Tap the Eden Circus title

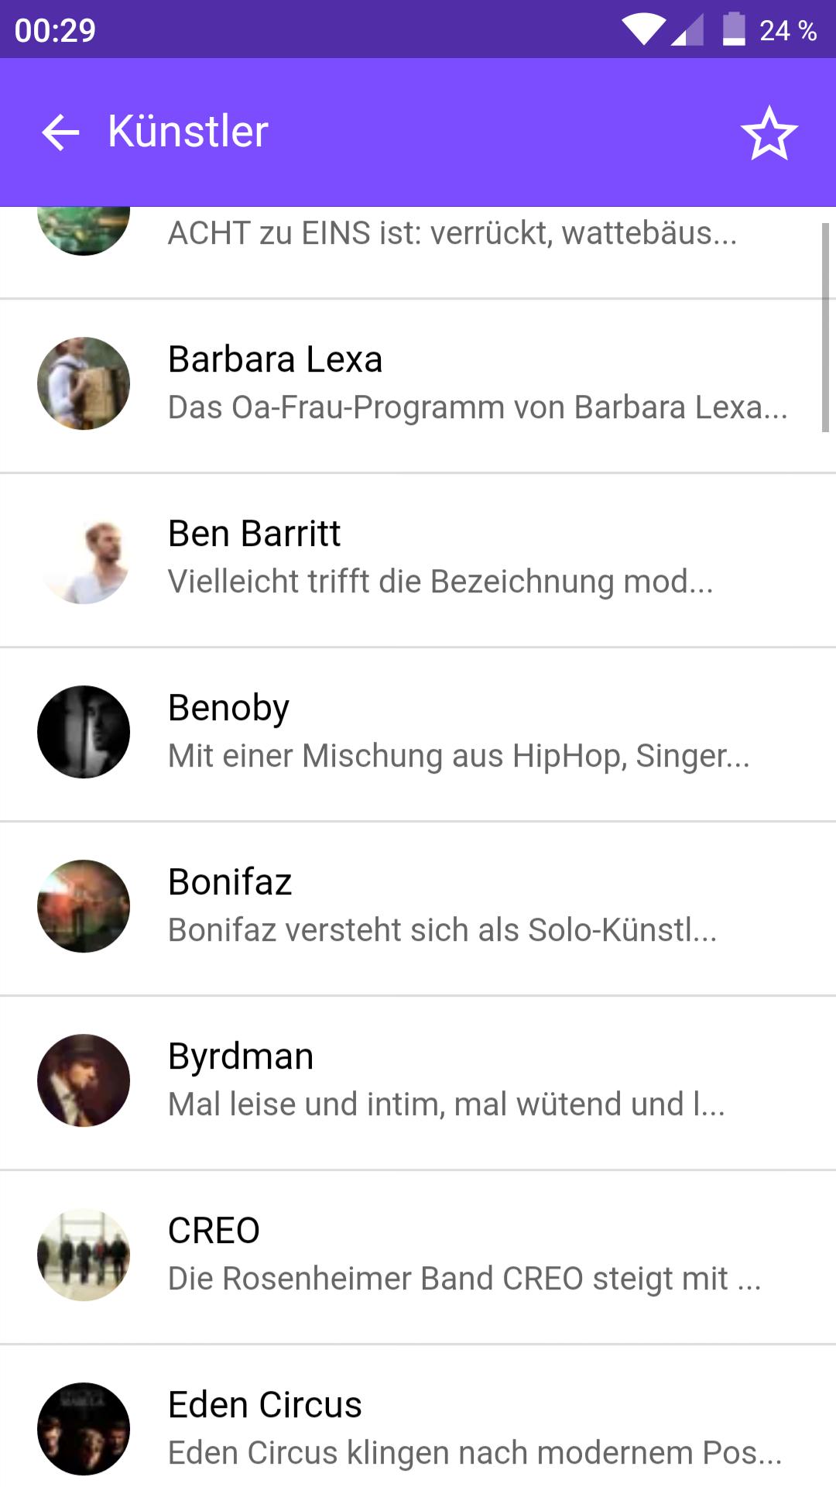pyautogui.click(x=265, y=1405)
